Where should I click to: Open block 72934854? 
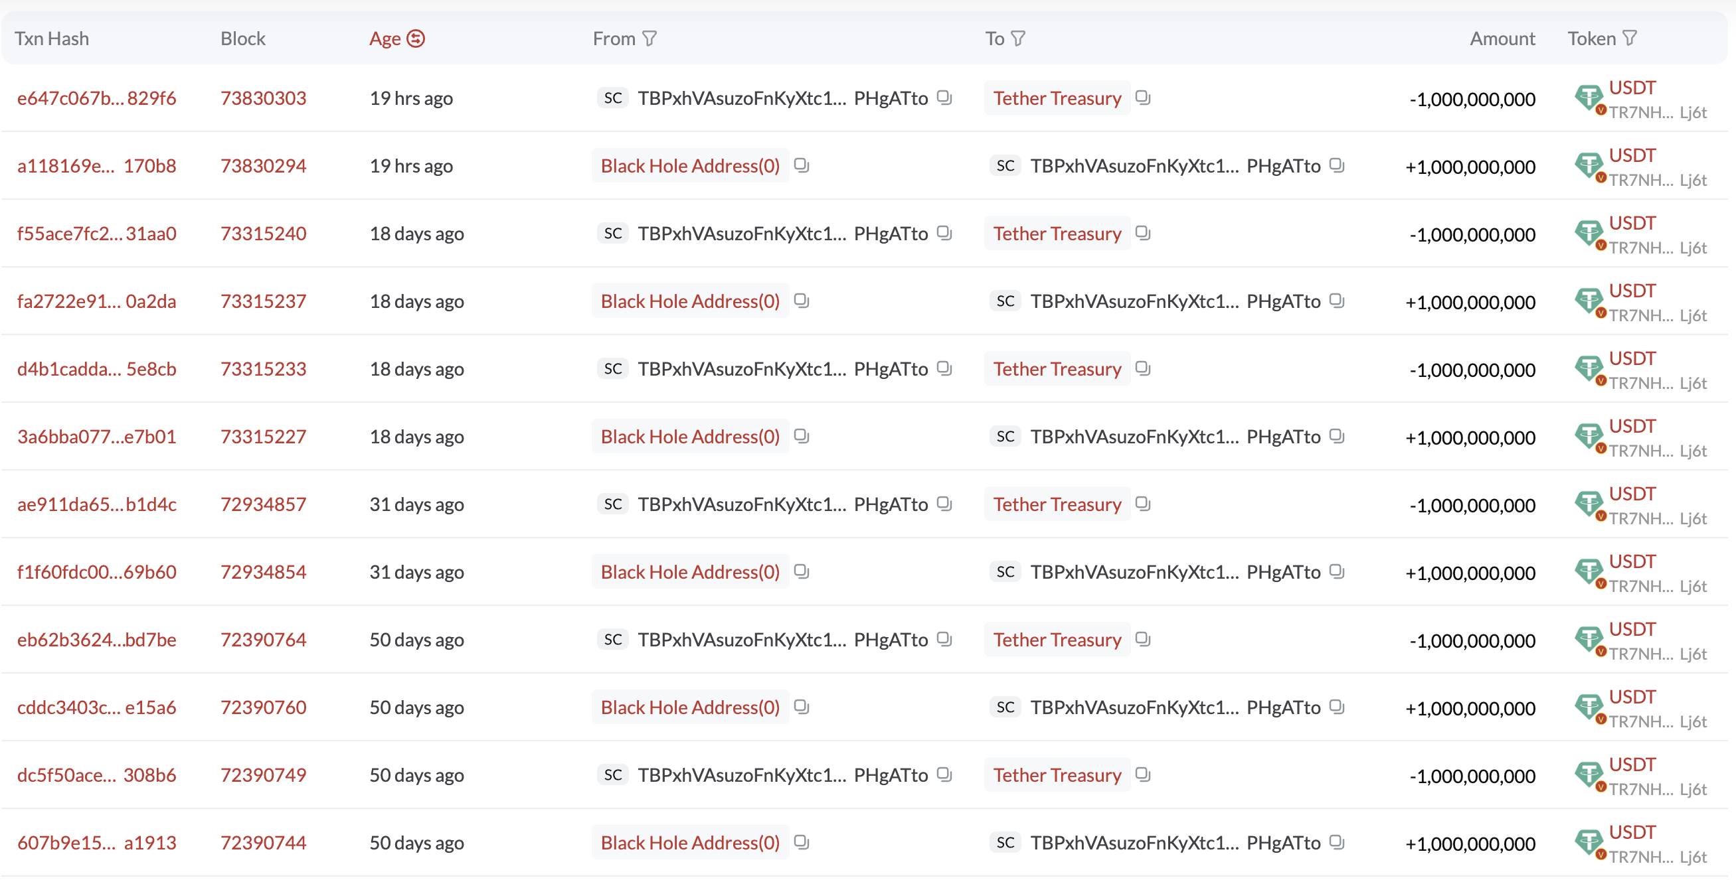point(264,571)
